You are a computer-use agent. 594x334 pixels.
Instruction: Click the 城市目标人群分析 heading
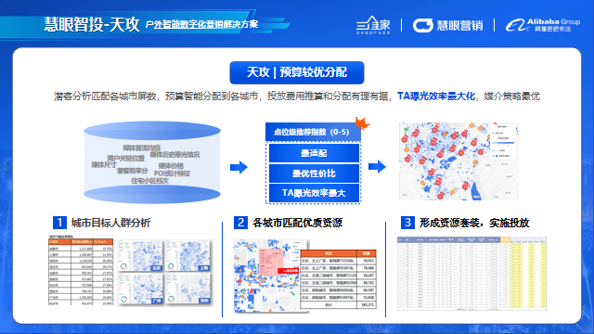click(x=111, y=223)
